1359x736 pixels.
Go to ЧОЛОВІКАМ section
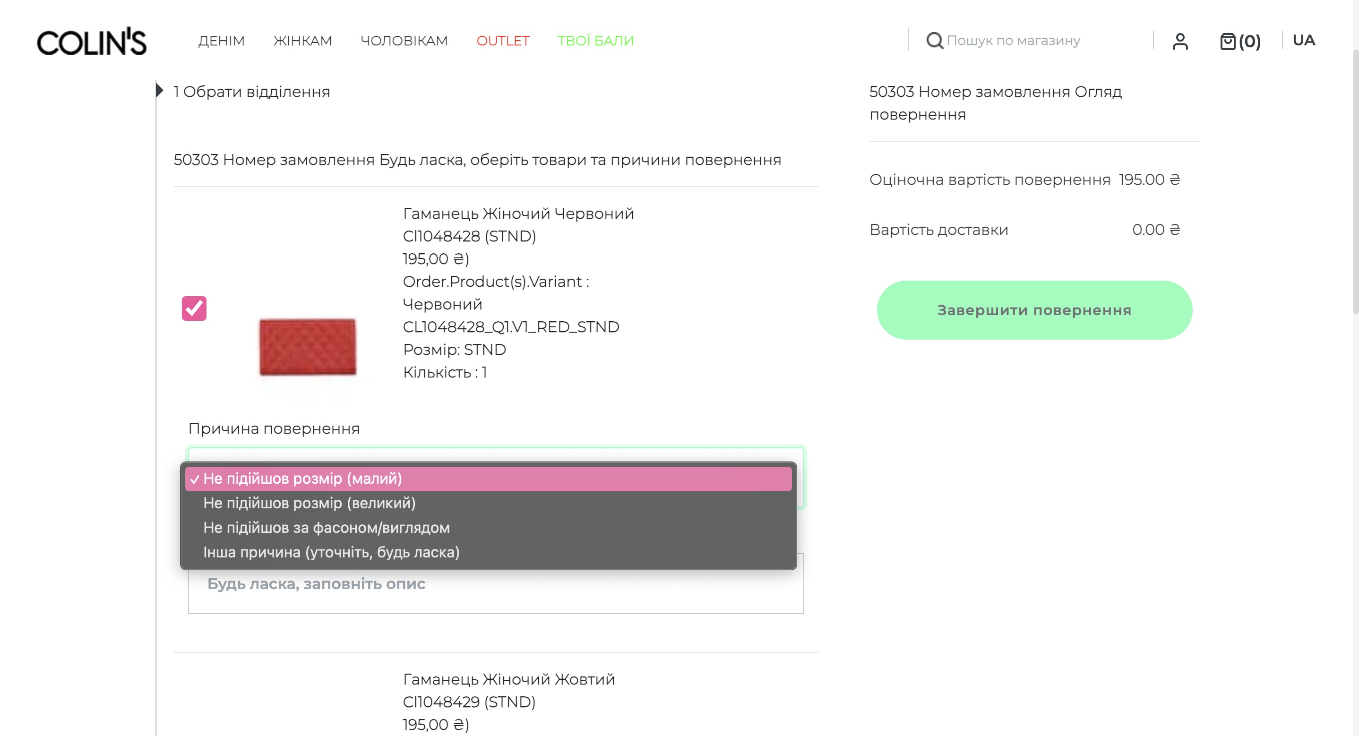(404, 41)
